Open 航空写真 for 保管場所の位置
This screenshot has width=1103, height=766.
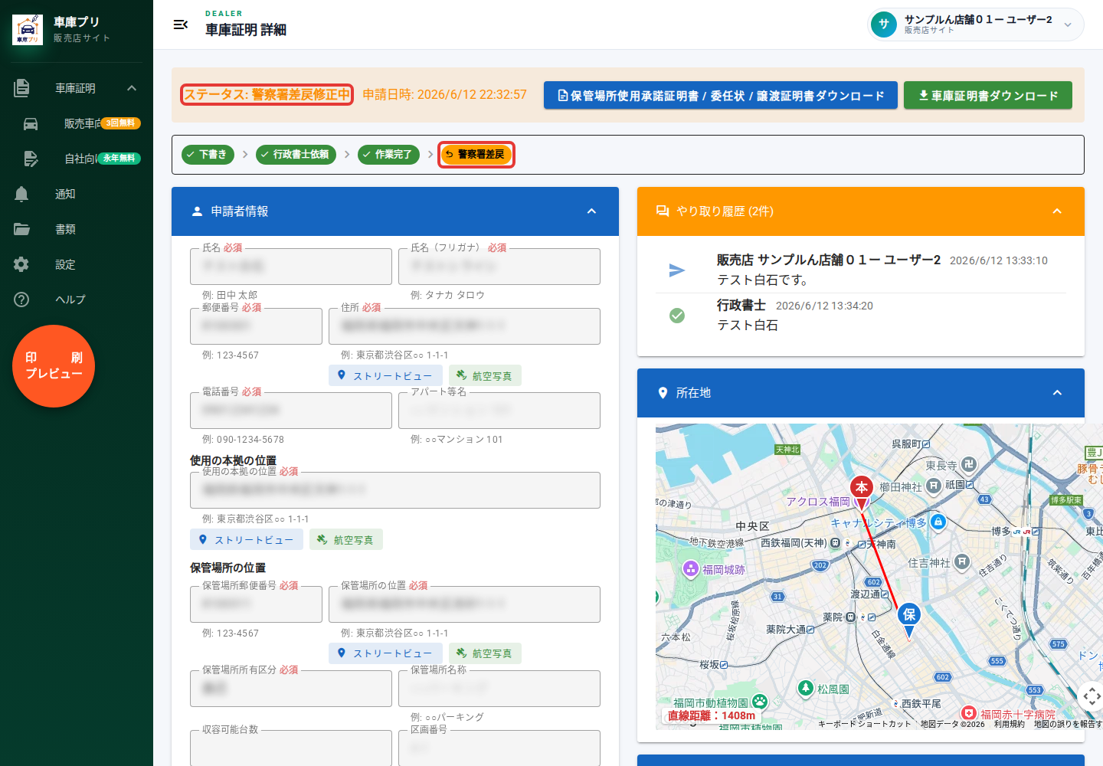(485, 653)
